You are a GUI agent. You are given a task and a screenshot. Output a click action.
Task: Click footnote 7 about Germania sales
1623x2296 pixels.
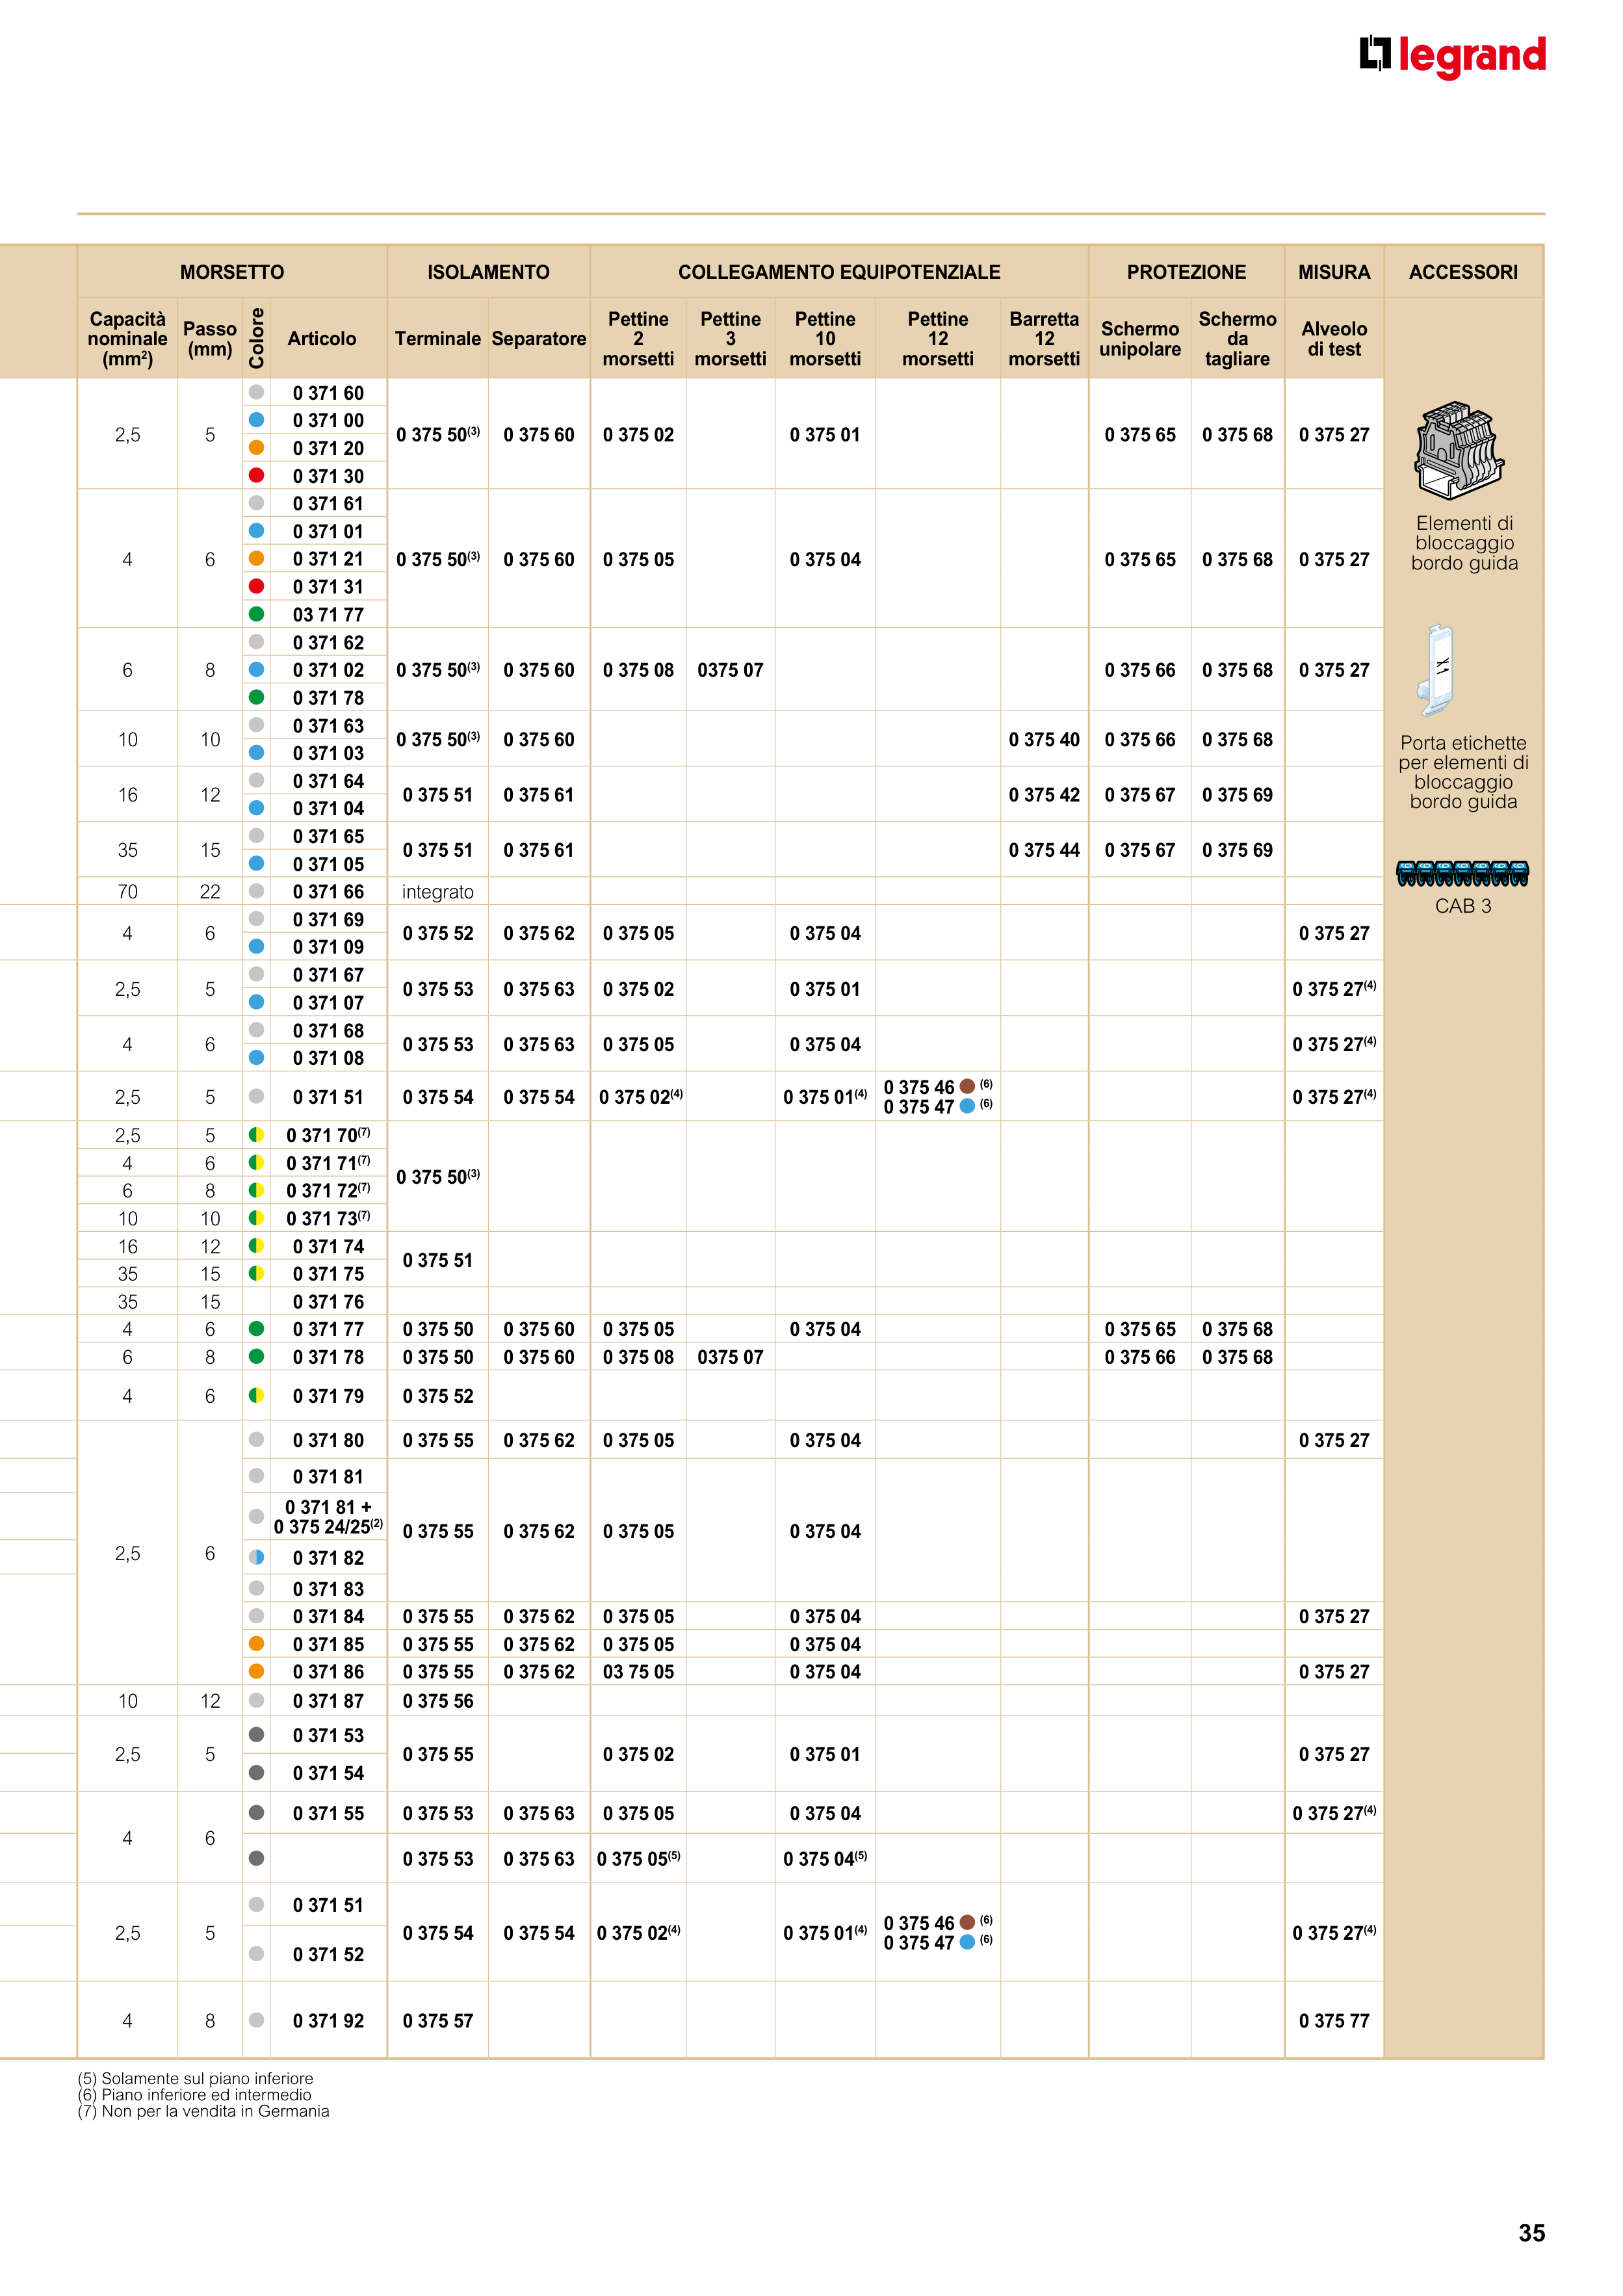point(203,2111)
